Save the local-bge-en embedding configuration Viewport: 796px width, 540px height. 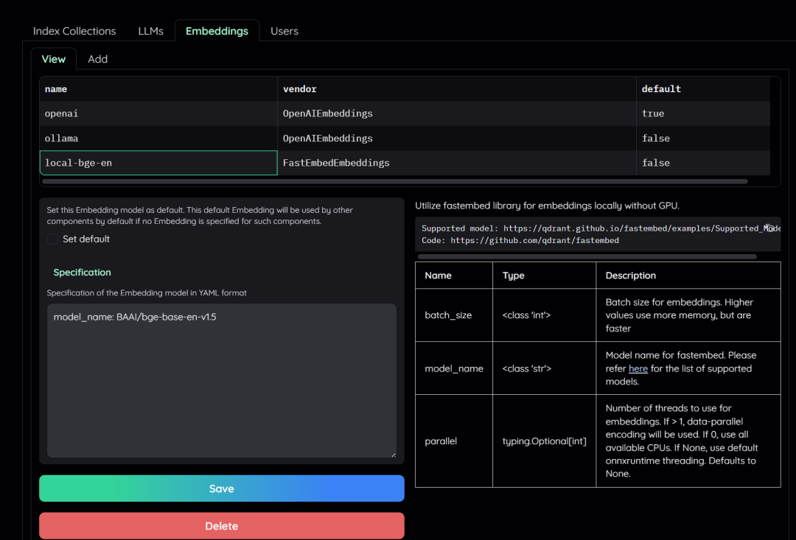pyautogui.click(x=221, y=488)
